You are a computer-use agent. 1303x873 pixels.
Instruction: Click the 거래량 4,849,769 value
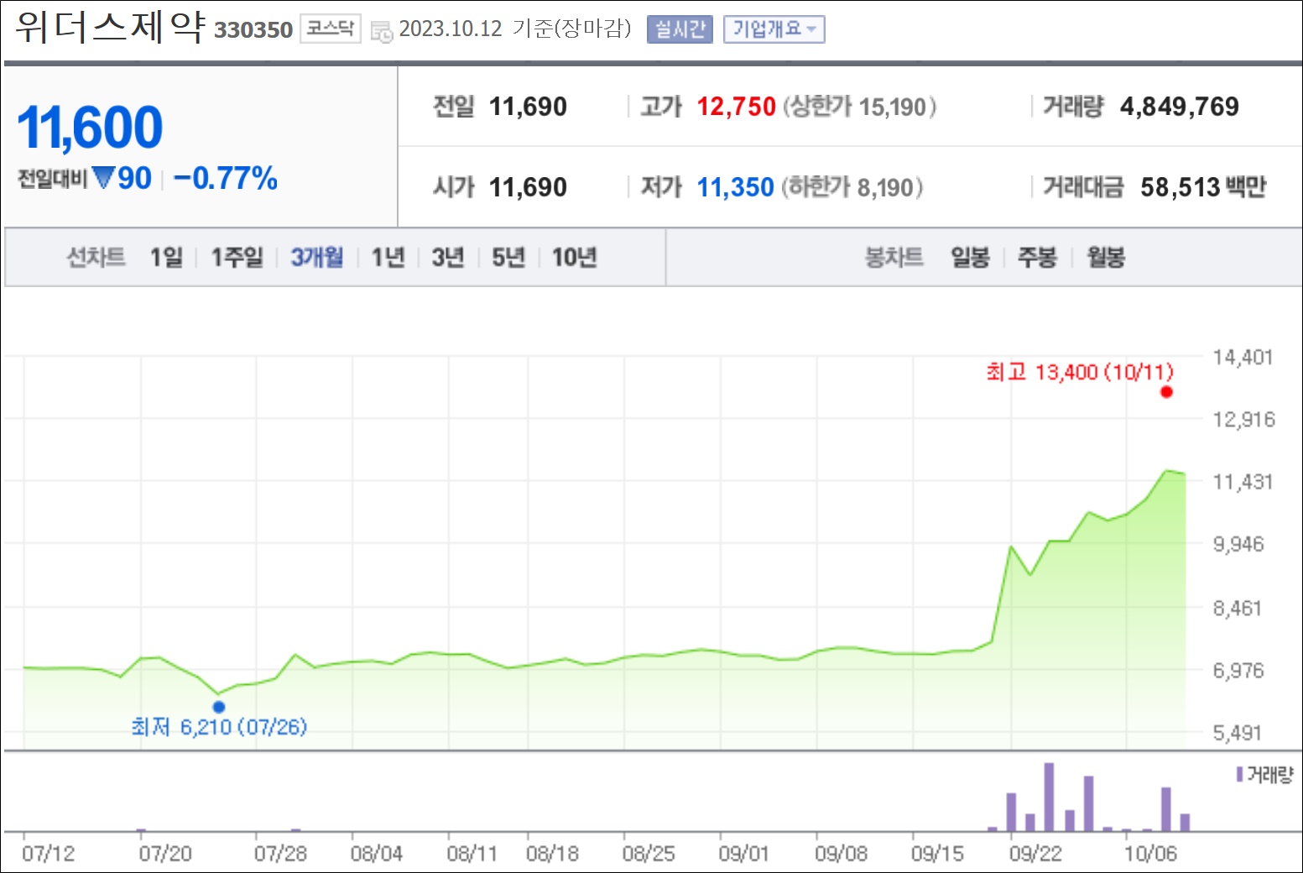coord(1179,107)
